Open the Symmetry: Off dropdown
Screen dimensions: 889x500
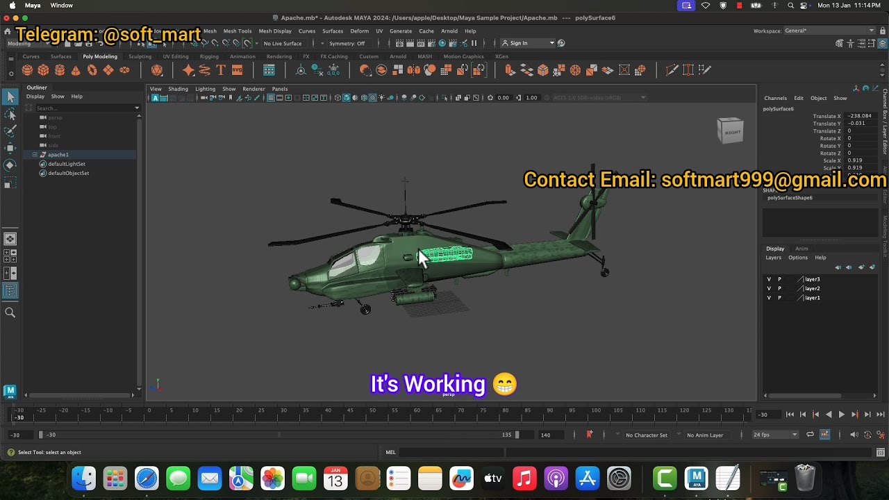tap(347, 43)
